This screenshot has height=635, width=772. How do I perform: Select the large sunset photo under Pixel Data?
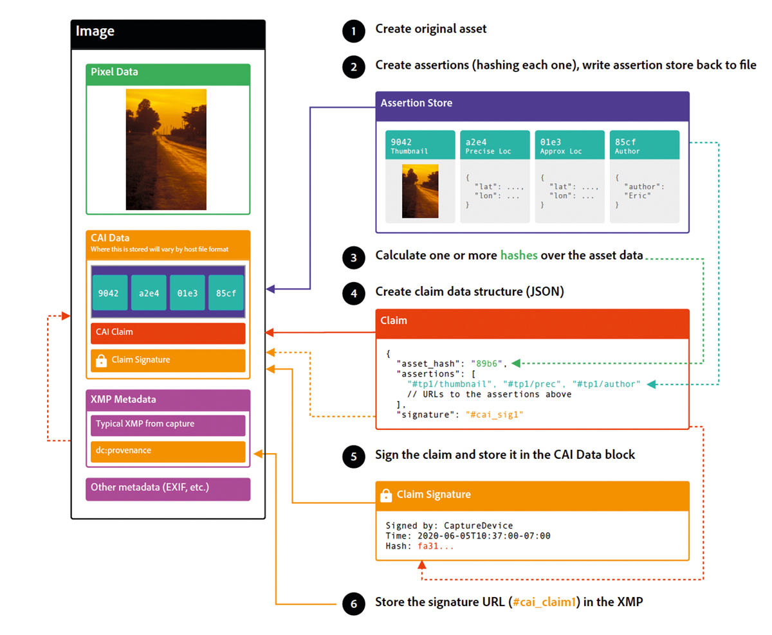[x=166, y=149]
